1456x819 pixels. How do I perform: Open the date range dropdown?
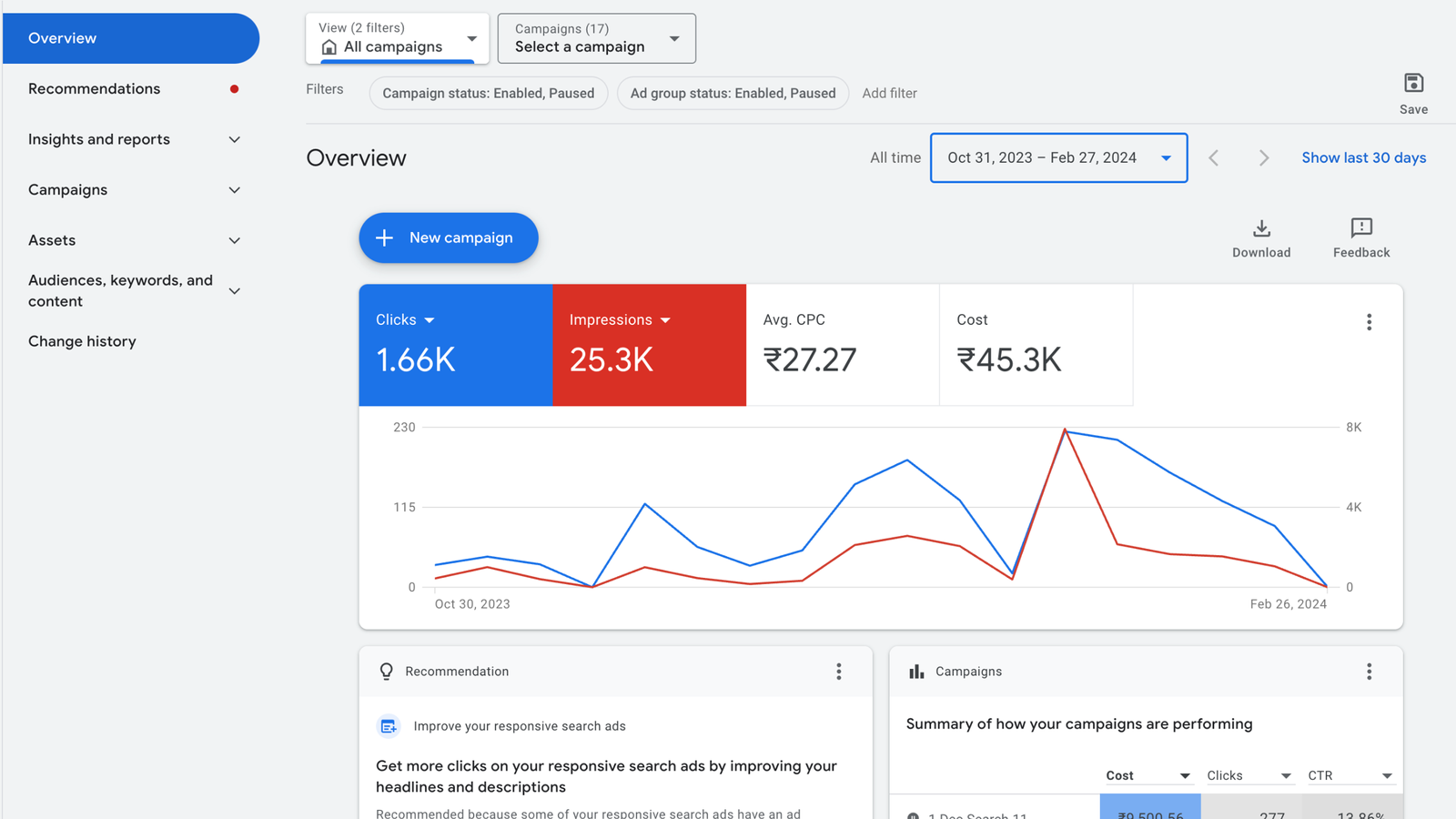click(1057, 158)
